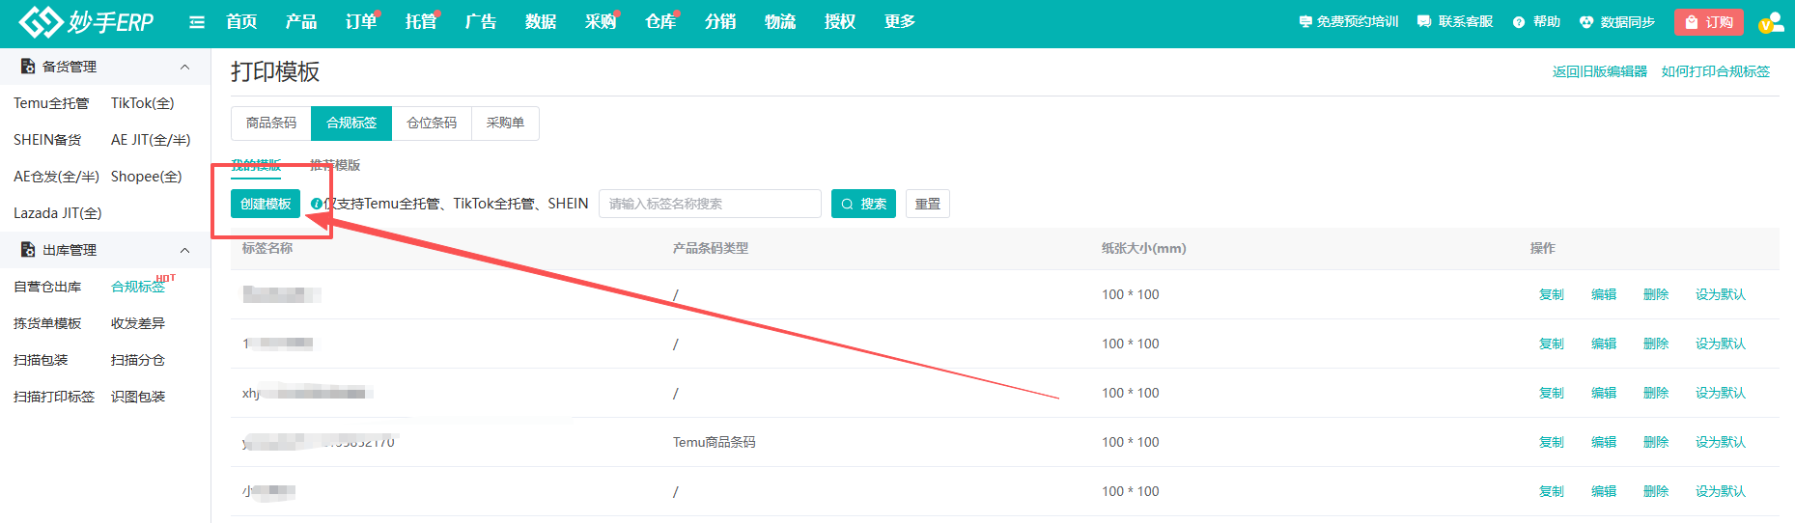Open 广告 menu
This screenshot has width=1795, height=523.
click(481, 21)
